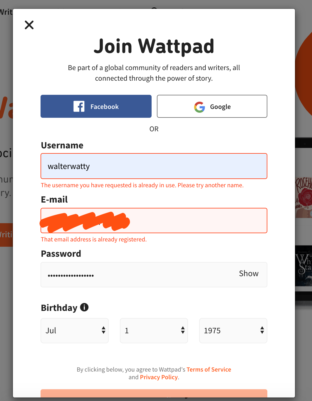Click the Username field containing walterwatty

(154, 166)
